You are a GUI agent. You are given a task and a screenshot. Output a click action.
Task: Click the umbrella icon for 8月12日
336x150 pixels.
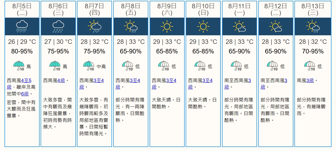(x=273, y=66)
